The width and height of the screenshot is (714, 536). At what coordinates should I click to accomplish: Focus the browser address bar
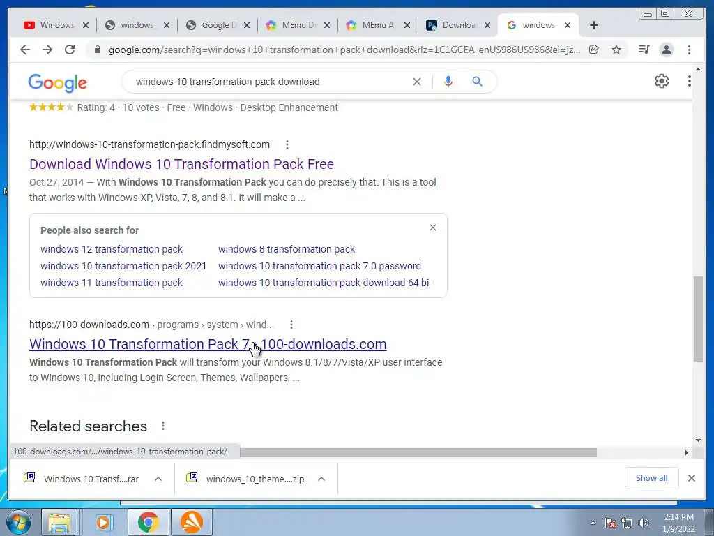coord(344,50)
